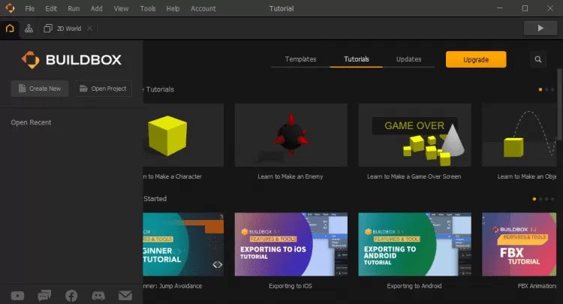This screenshot has width=563, height=304.
Task: Switch to the Updates tab
Action: click(x=408, y=59)
